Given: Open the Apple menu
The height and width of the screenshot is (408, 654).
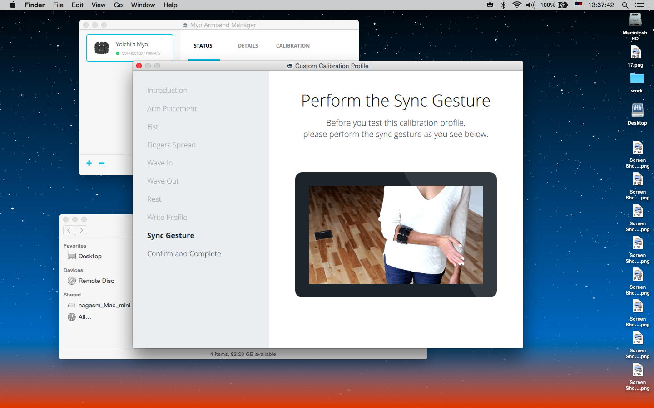Looking at the screenshot, I should [12, 5].
